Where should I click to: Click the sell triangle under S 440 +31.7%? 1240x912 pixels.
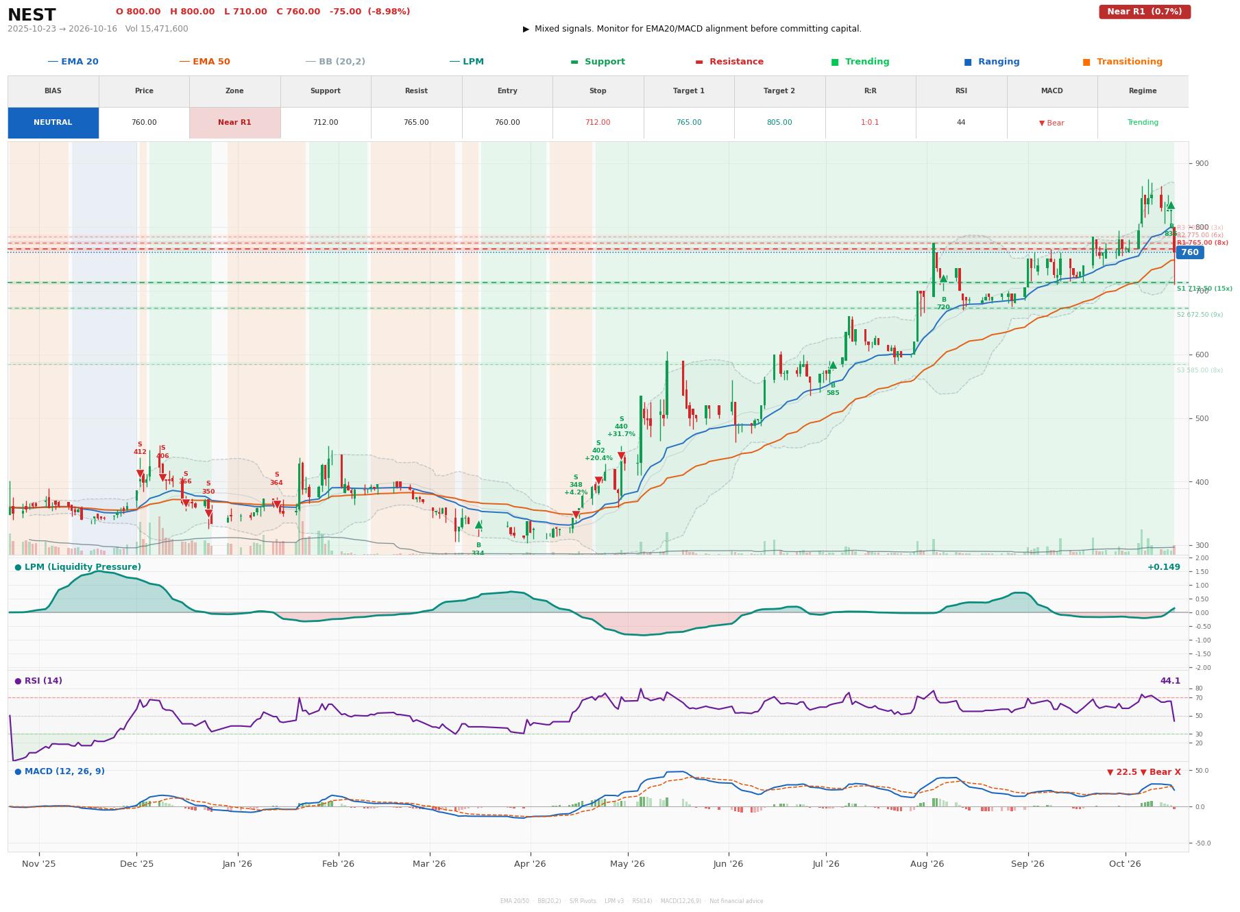tap(621, 456)
